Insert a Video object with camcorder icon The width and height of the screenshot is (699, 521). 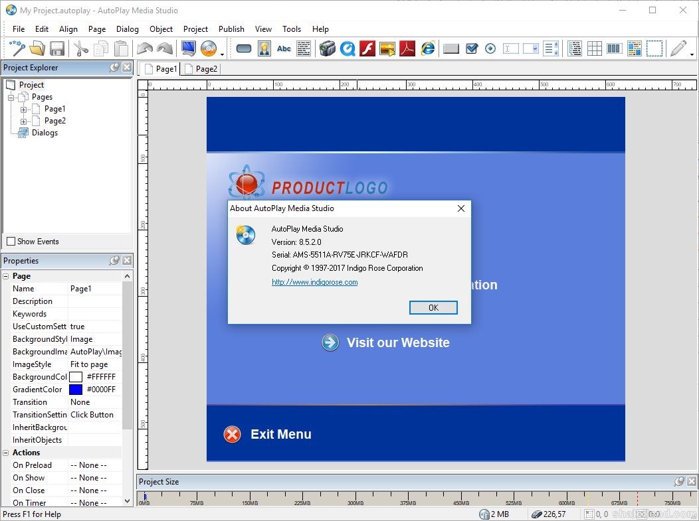point(327,48)
